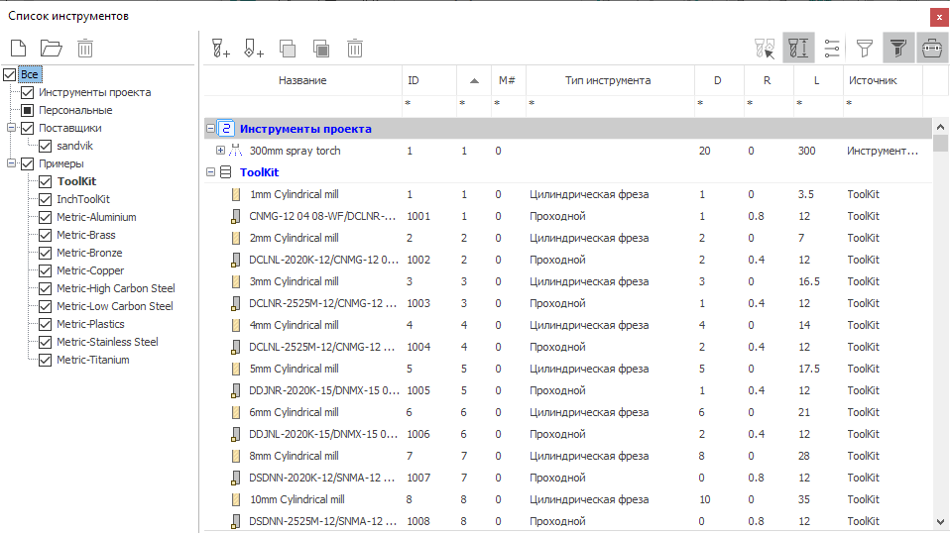Toggle the Metric-Titanium checkbox
The height and width of the screenshot is (534, 950).
pyautogui.click(x=46, y=360)
